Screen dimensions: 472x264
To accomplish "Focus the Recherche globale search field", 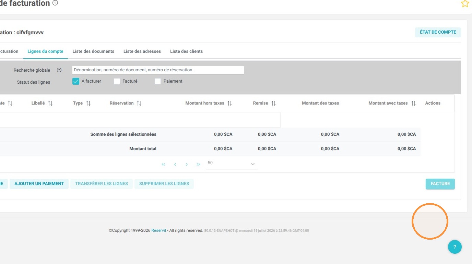I will click(x=158, y=70).
